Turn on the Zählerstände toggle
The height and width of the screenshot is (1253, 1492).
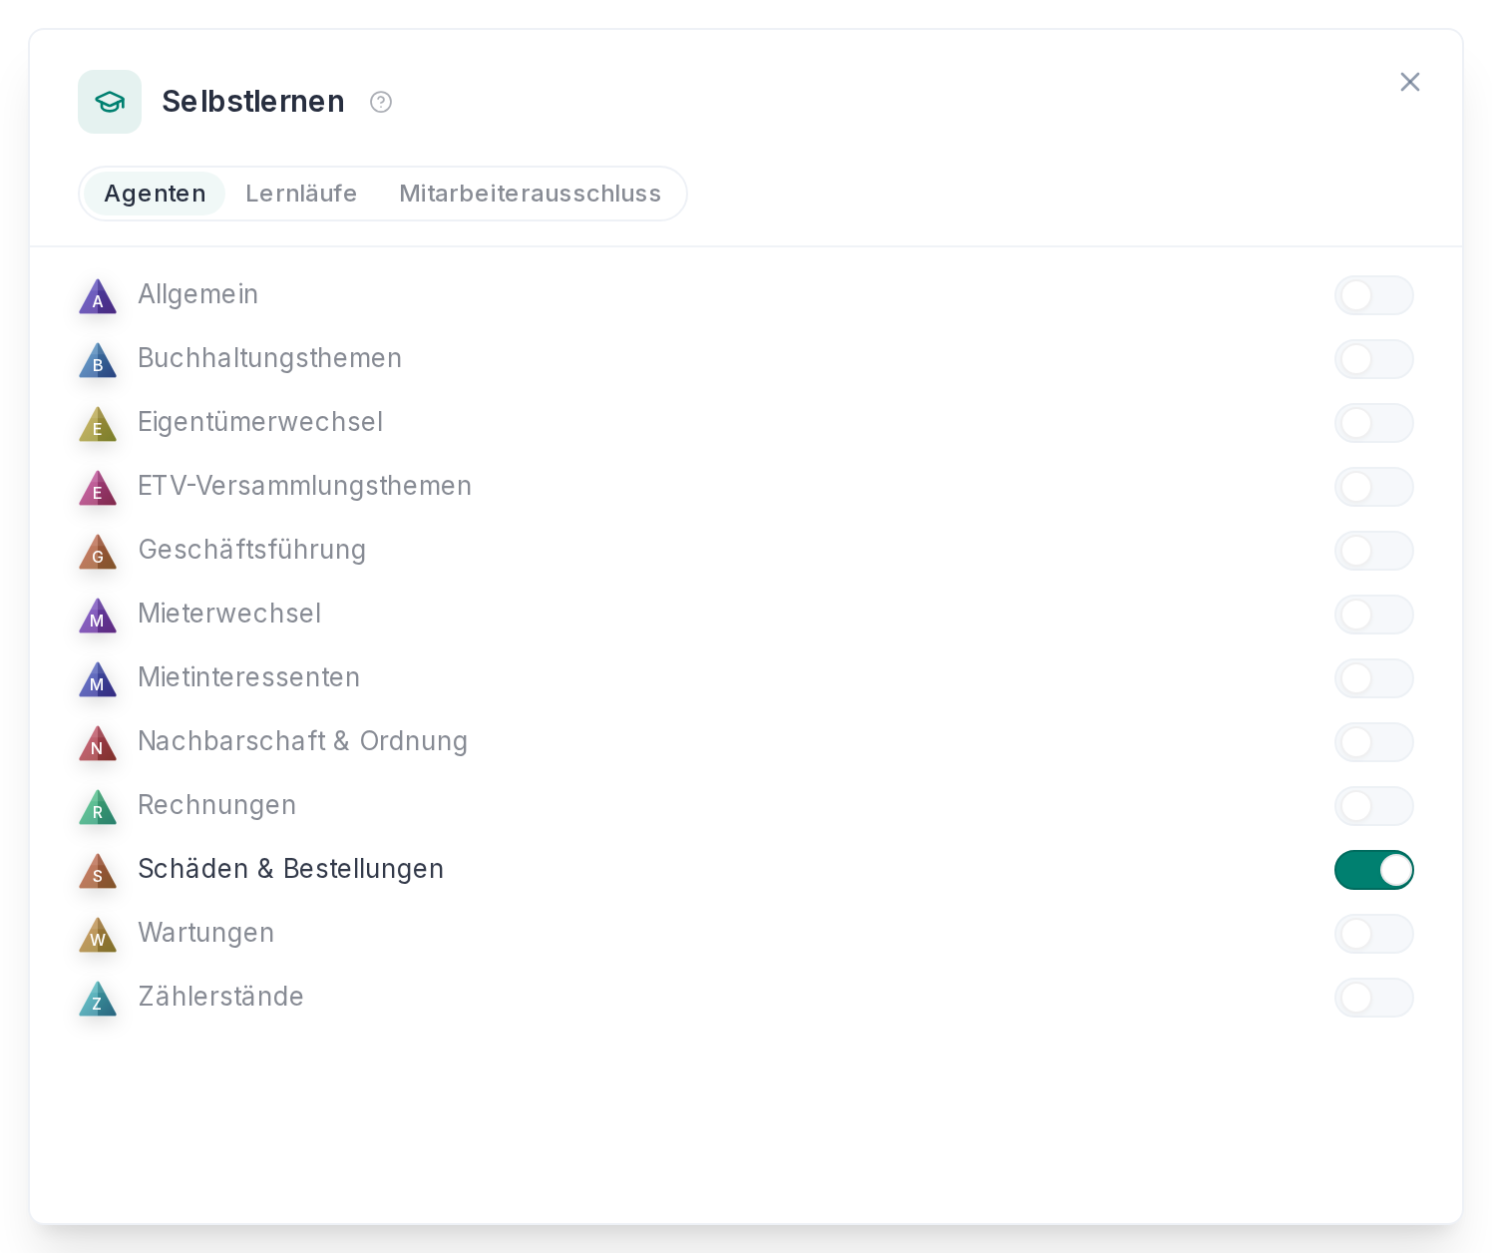pos(1374,998)
